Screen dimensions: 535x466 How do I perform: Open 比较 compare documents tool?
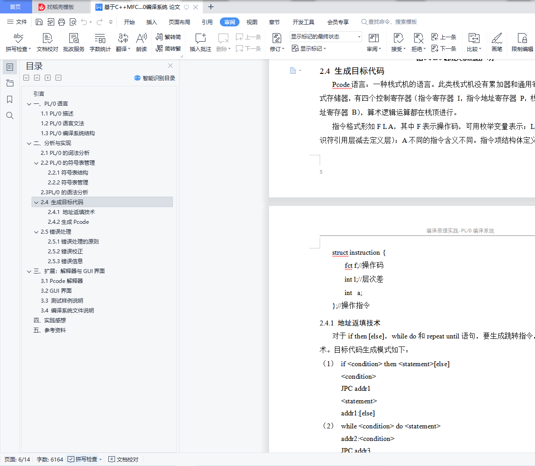click(474, 42)
